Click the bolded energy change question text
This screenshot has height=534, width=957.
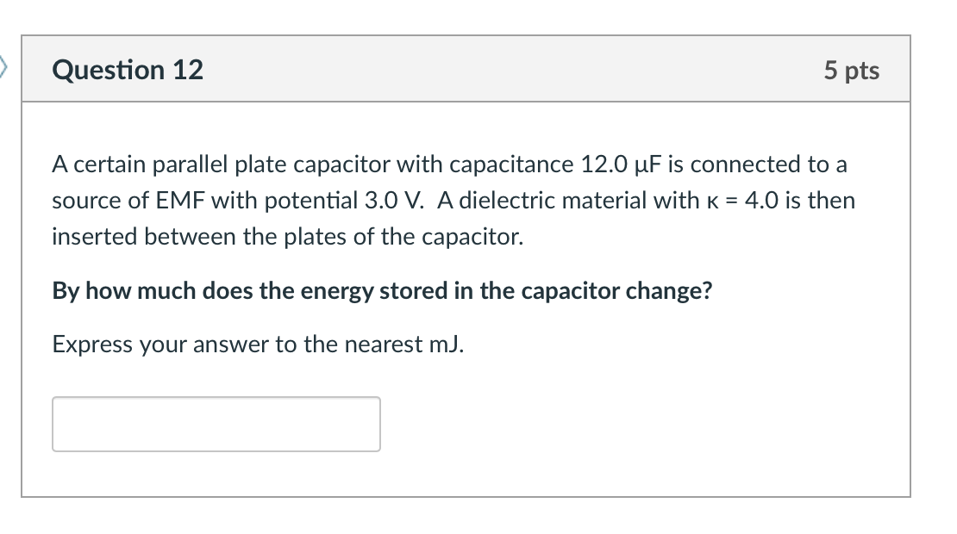[382, 290]
